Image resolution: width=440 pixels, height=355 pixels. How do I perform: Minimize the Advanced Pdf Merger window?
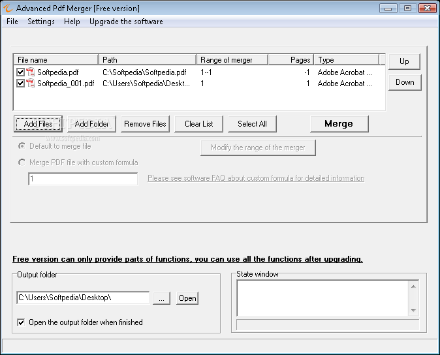(388, 8)
